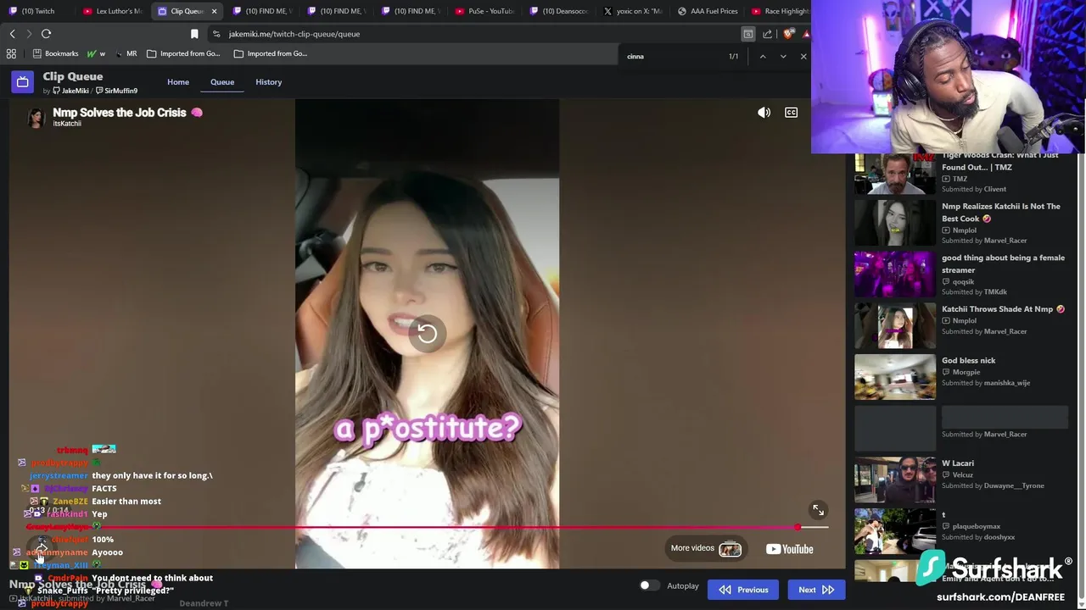Click the browser Back arrow

[12, 34]
